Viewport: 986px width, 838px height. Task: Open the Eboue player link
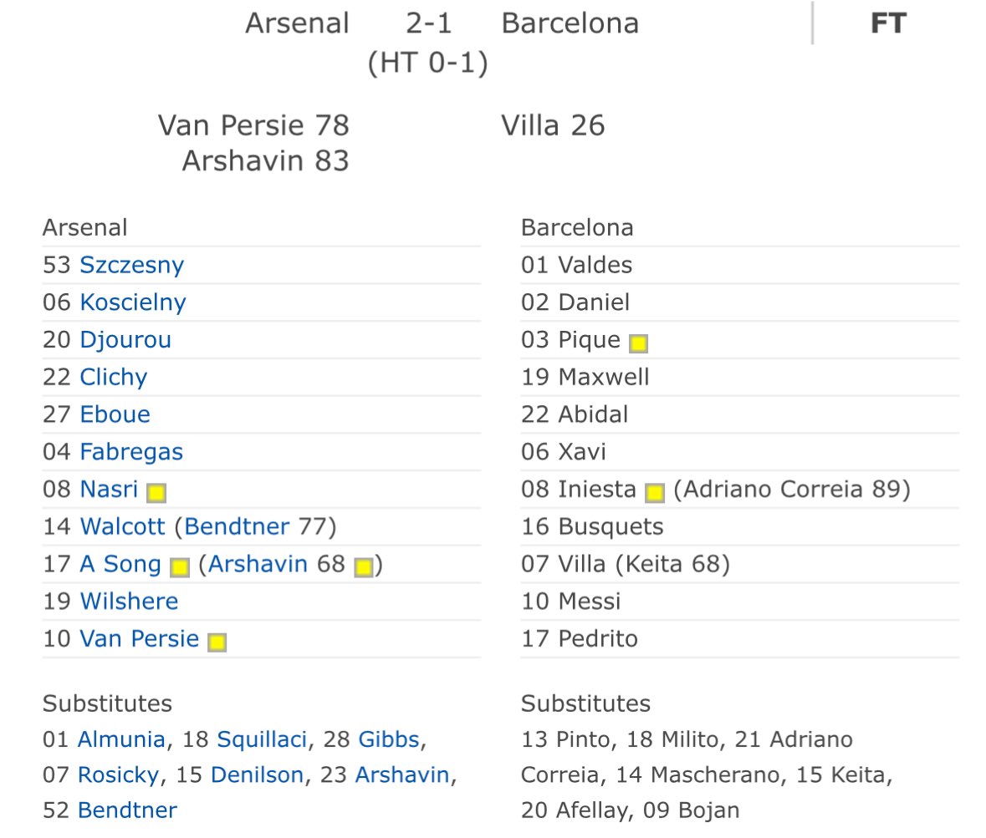click(x=115, y=414)
